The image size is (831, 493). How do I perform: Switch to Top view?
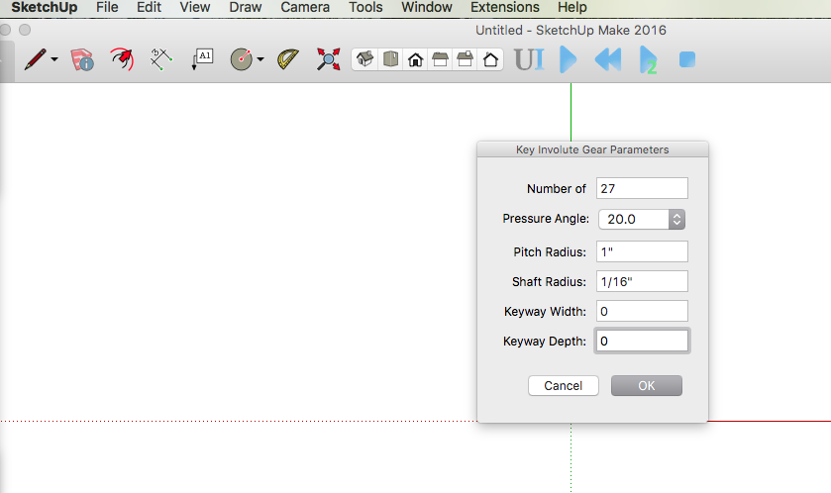[x=390, y=58]
